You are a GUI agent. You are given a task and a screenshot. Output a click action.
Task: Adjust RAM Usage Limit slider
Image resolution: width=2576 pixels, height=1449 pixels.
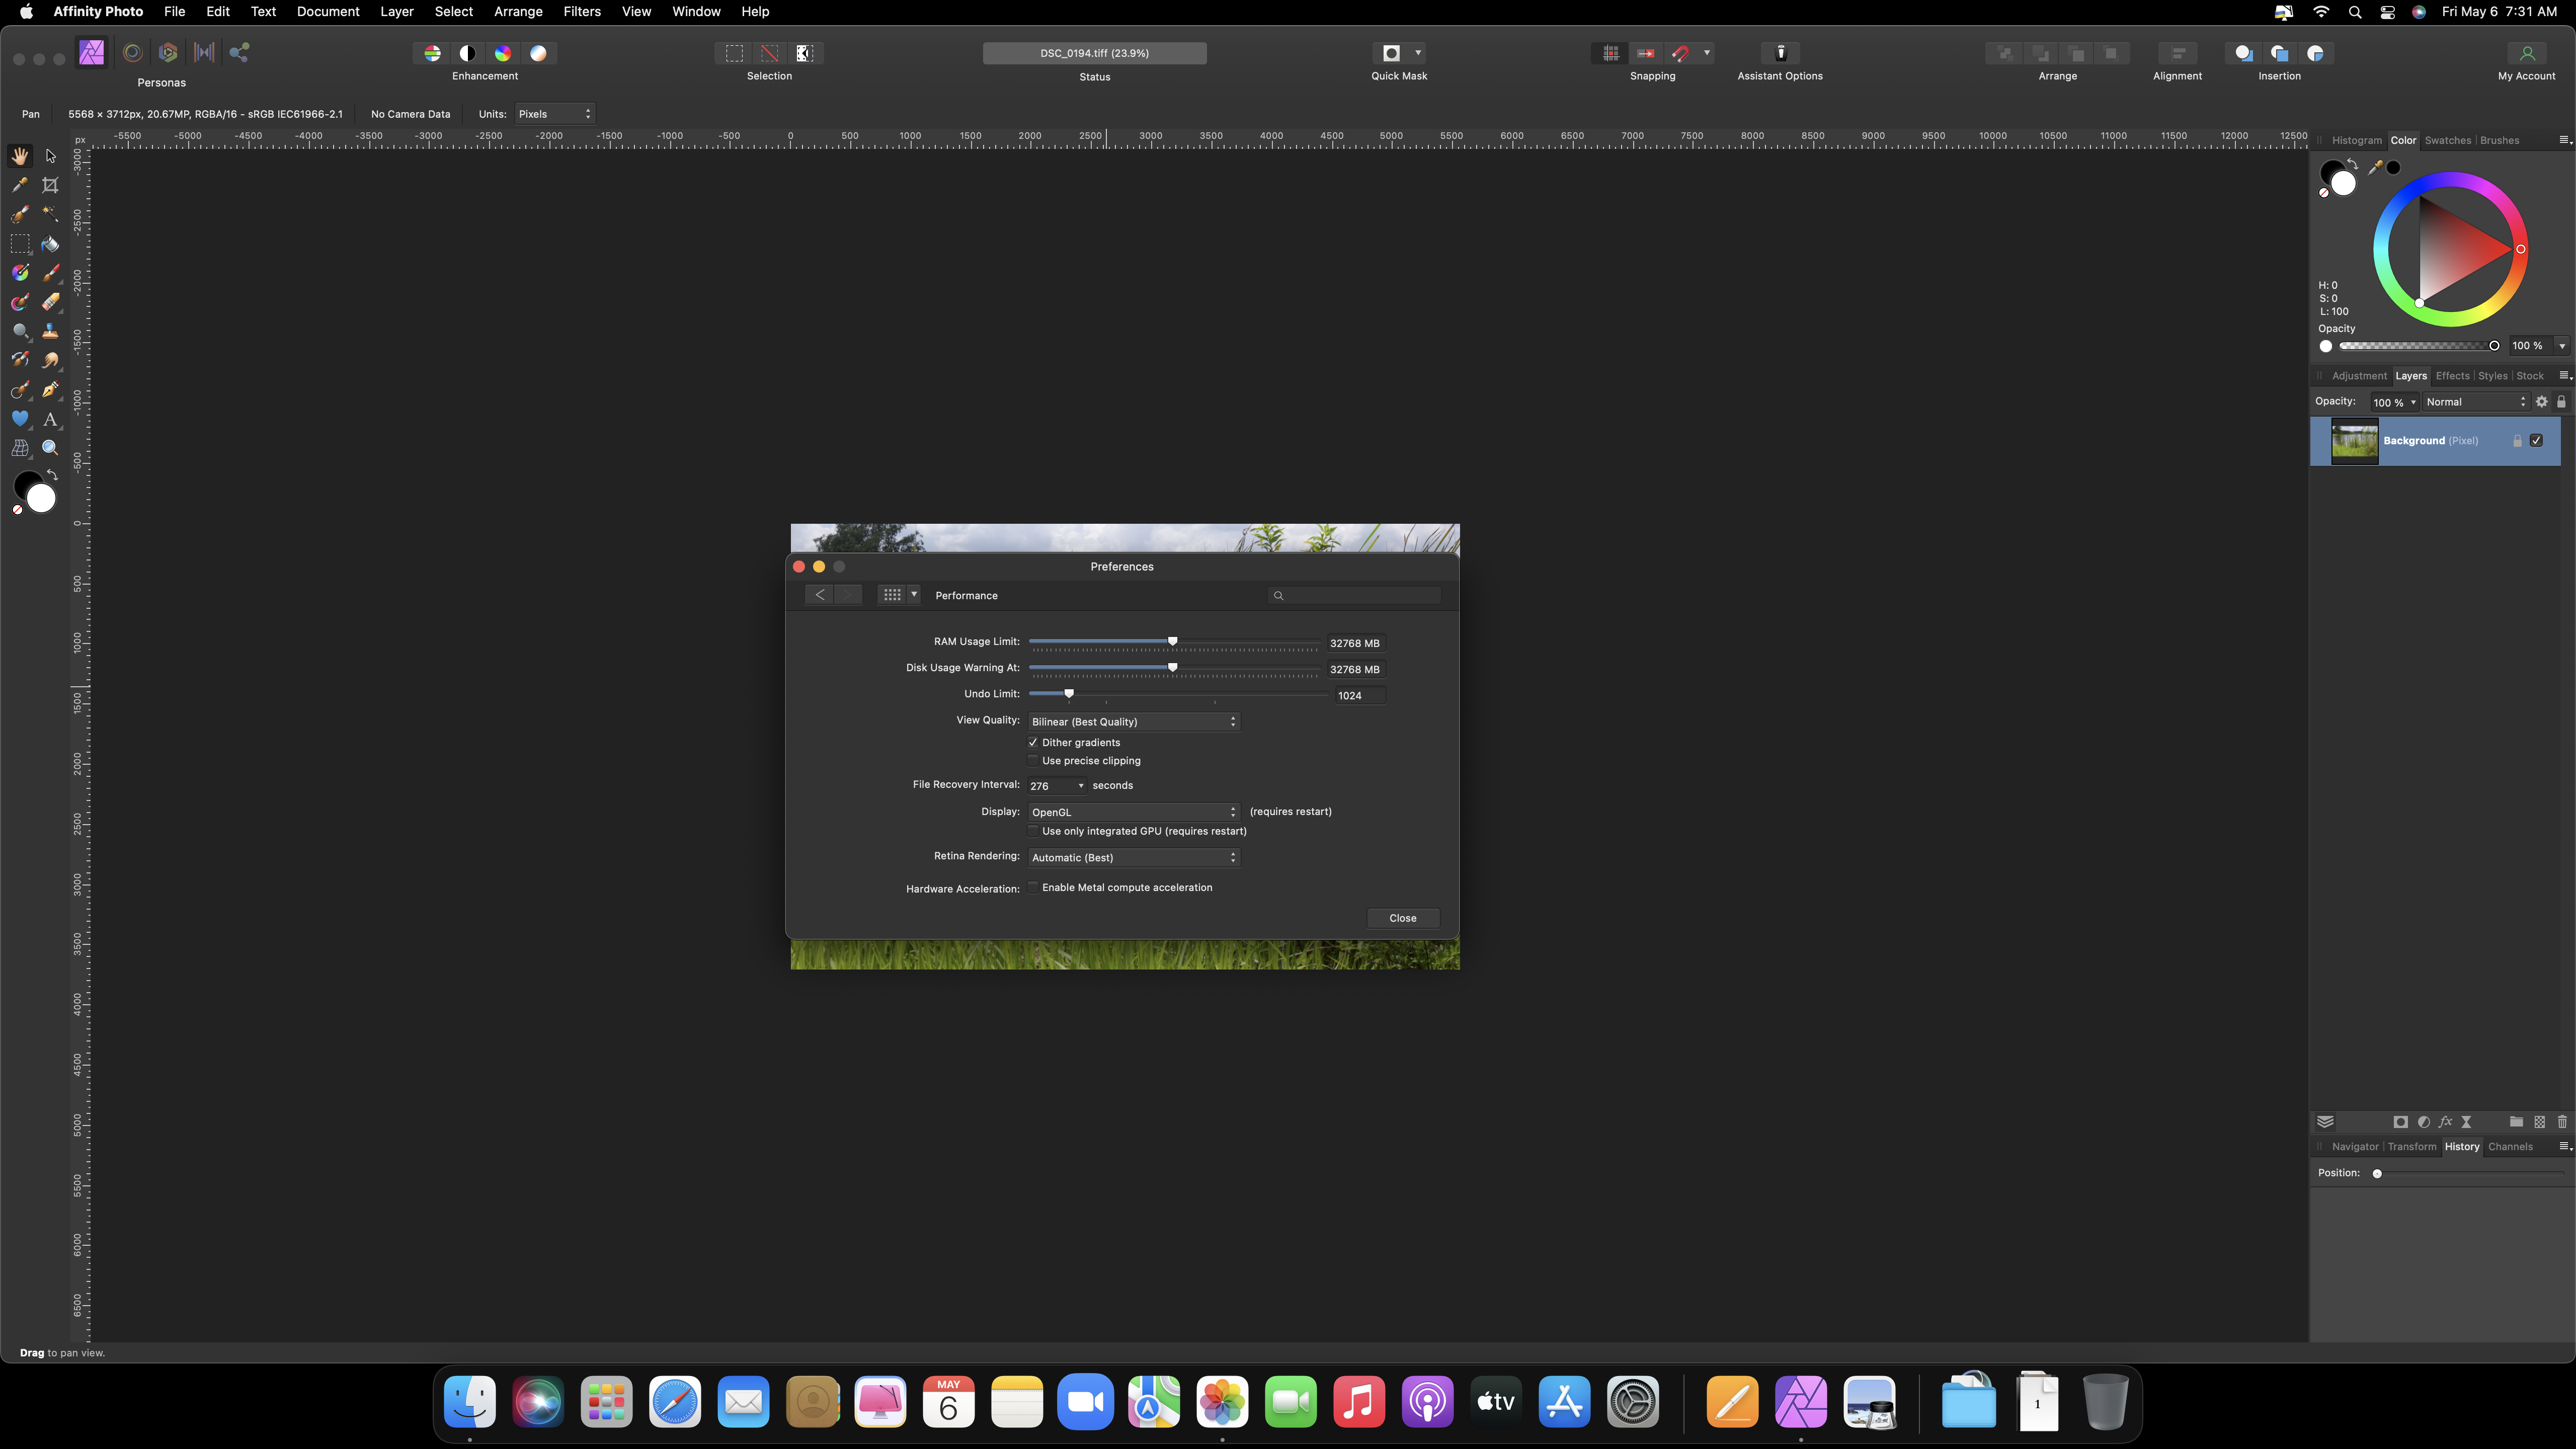click(1173, 641)
